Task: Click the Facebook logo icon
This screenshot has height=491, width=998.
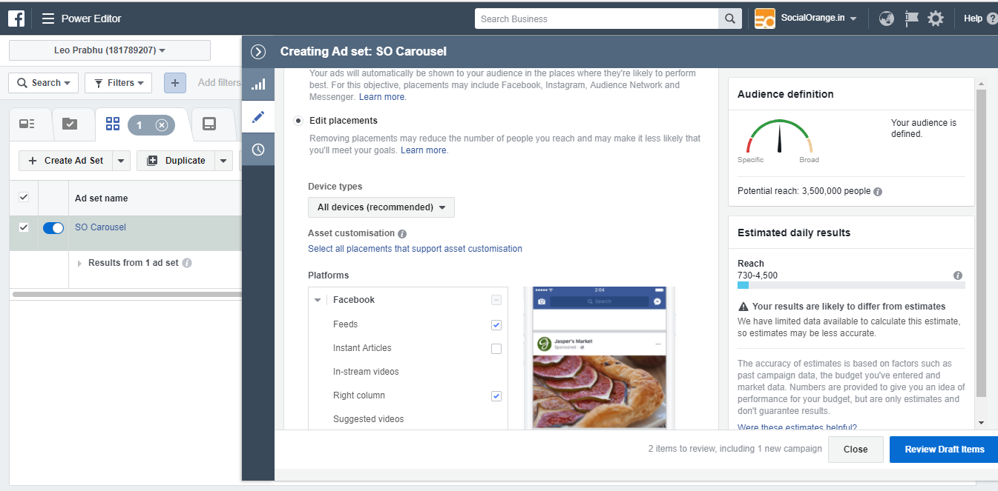Action: 16,19
